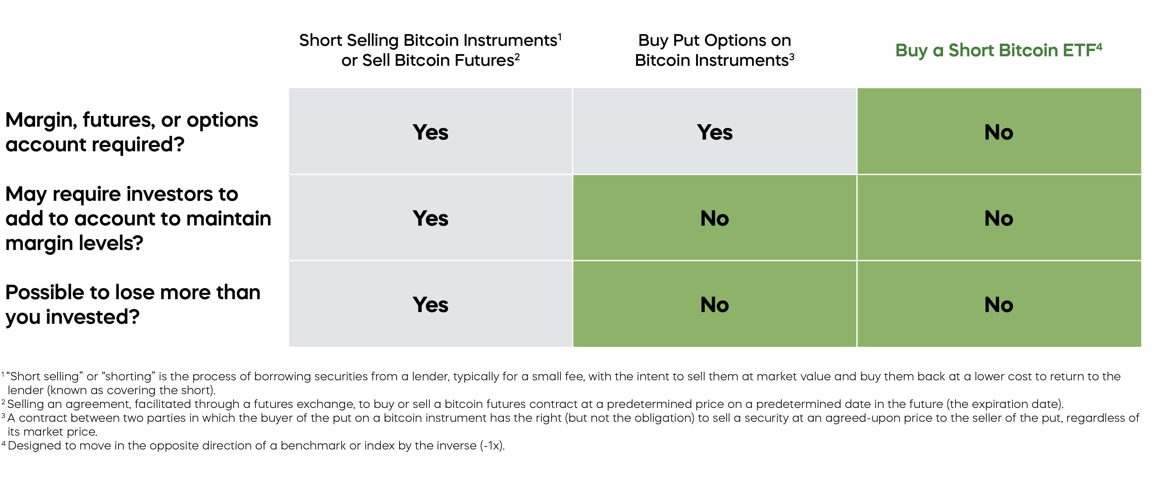This screenshot has height=479, width=1154.
Task: Click the 'Margin, futures, or options account required?' label
Action: [x=132, y=132]
